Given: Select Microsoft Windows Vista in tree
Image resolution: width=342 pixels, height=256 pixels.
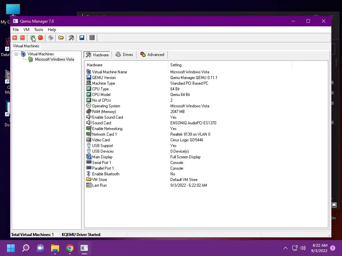Looking at the screenshot, I should pyautogui.click(x=54, y=59).
